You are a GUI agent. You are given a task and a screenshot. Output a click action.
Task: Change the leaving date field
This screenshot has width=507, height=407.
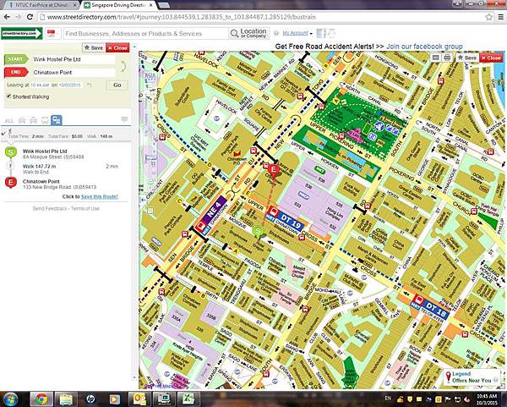click(x=69, y=85)
